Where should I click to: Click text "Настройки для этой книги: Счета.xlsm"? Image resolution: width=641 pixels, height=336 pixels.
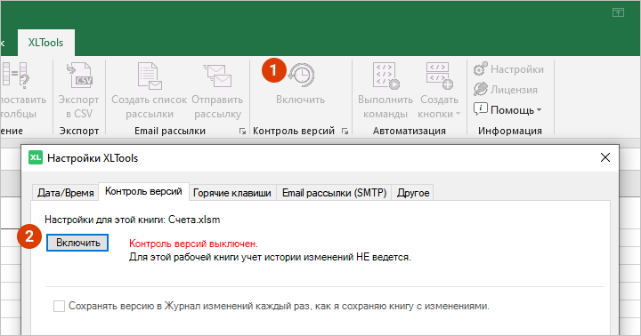click(x=132, y=220)
